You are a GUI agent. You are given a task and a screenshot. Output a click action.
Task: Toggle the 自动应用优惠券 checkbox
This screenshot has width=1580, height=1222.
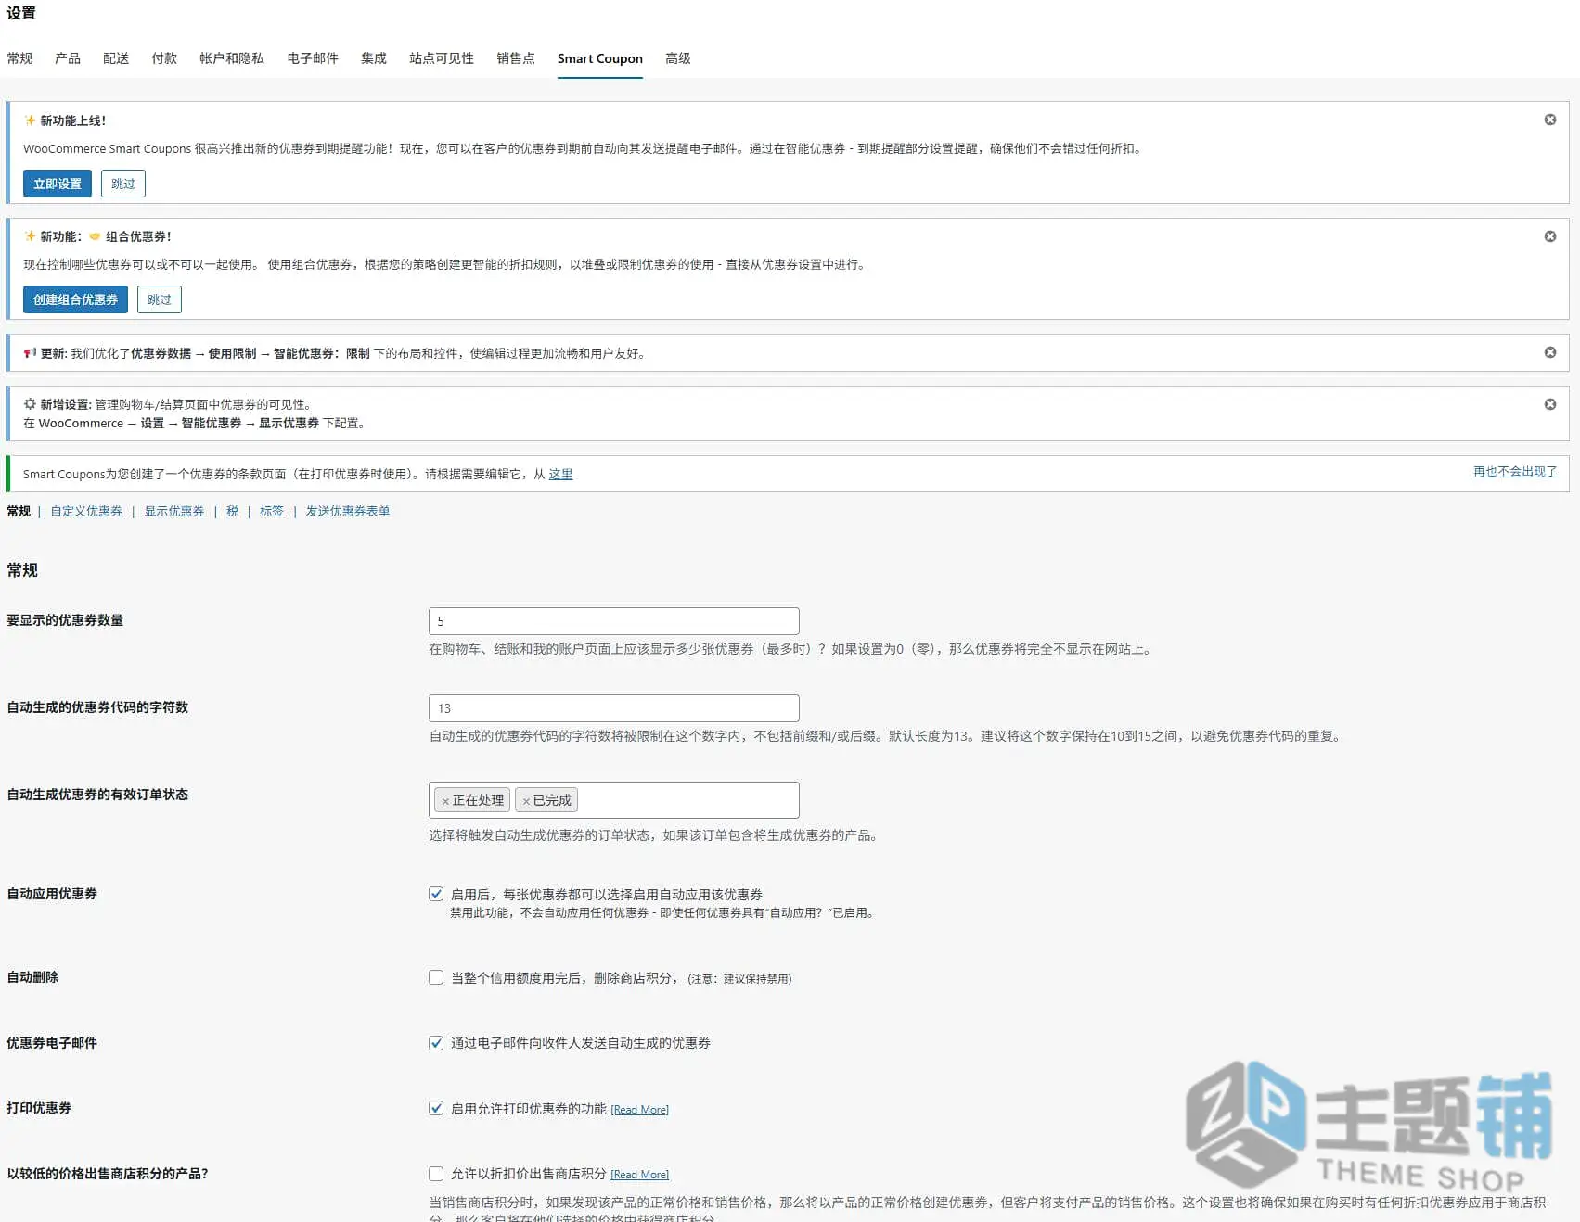click(x=436, y=894)
